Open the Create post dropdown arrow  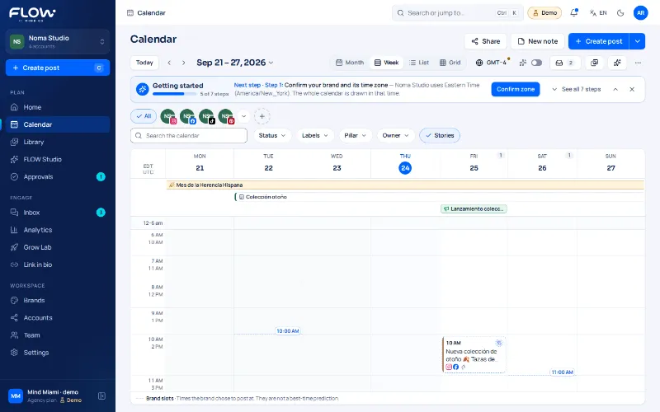click(637, 41)
